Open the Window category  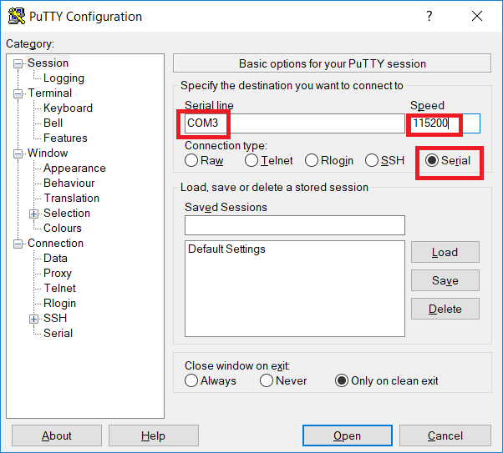(x=48, y=154)
